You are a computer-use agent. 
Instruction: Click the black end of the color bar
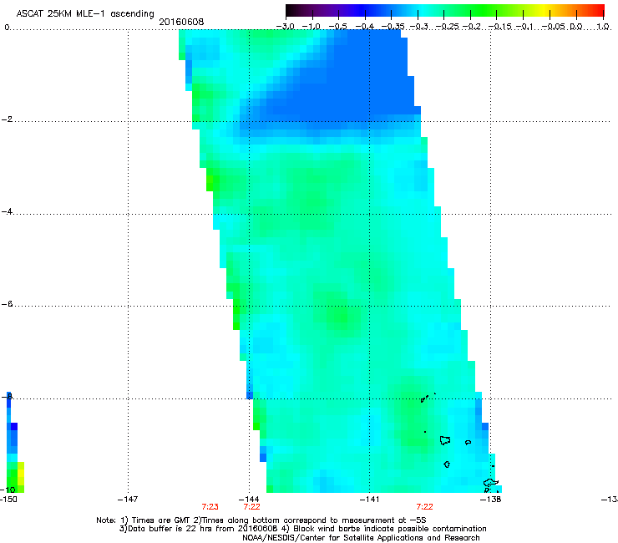click(289, 11)
